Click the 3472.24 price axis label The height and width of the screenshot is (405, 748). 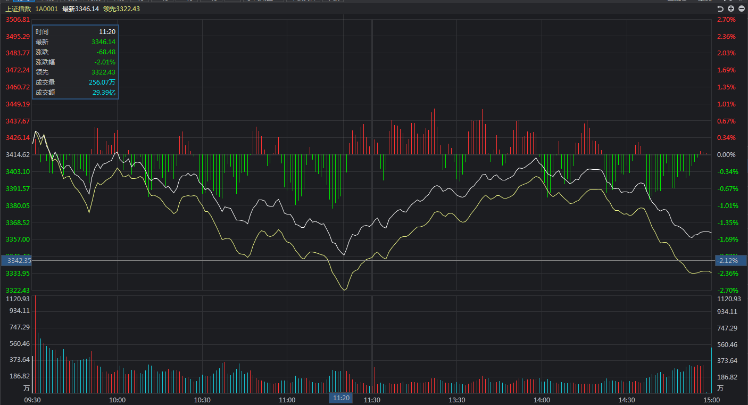click(x=18, y=70)
